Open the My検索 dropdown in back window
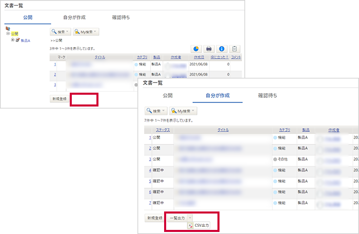This screenshot has height=234, width=359. tap(86, 32)
